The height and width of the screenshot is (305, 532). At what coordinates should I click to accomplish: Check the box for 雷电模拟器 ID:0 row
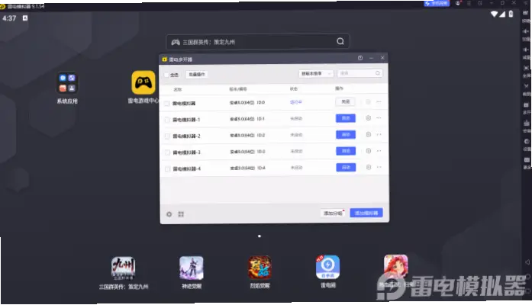tap(167, 104)
